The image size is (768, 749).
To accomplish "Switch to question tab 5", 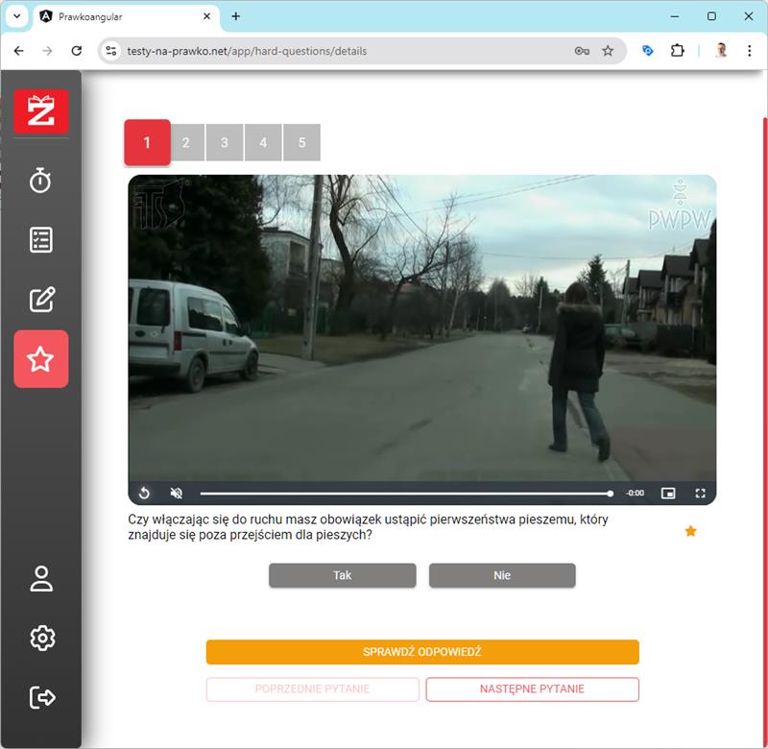I will 301,143.
